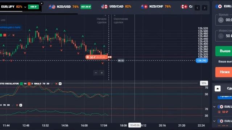Open the EUR/JPY asset dropdown chevron
The height and width of the screenshot is (130, 232).
pyautogui.click(x=25, y=7)
